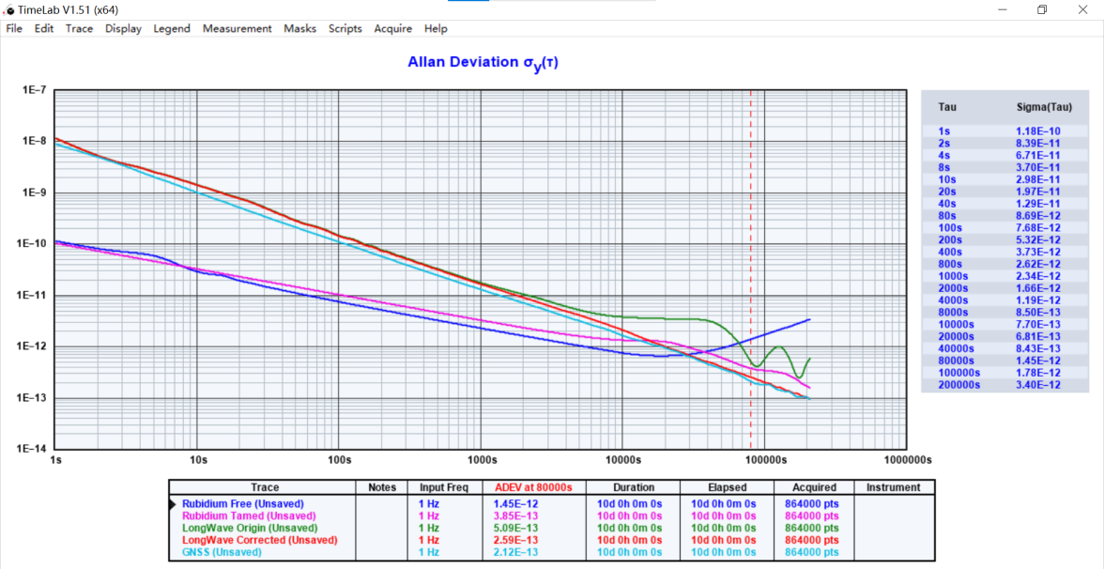Image resolution: width=1104 pixels, height=569 pixels.
Task: Open the File menu
Action: tap(14, 29)
